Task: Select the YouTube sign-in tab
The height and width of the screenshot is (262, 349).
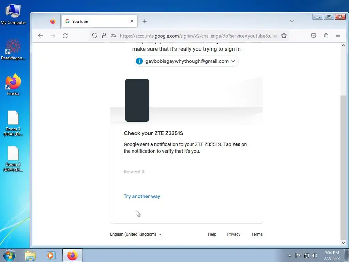Action: coord(100,21)
